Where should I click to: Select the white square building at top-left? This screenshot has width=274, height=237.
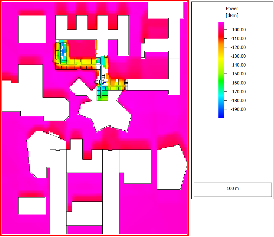(32, 29)
